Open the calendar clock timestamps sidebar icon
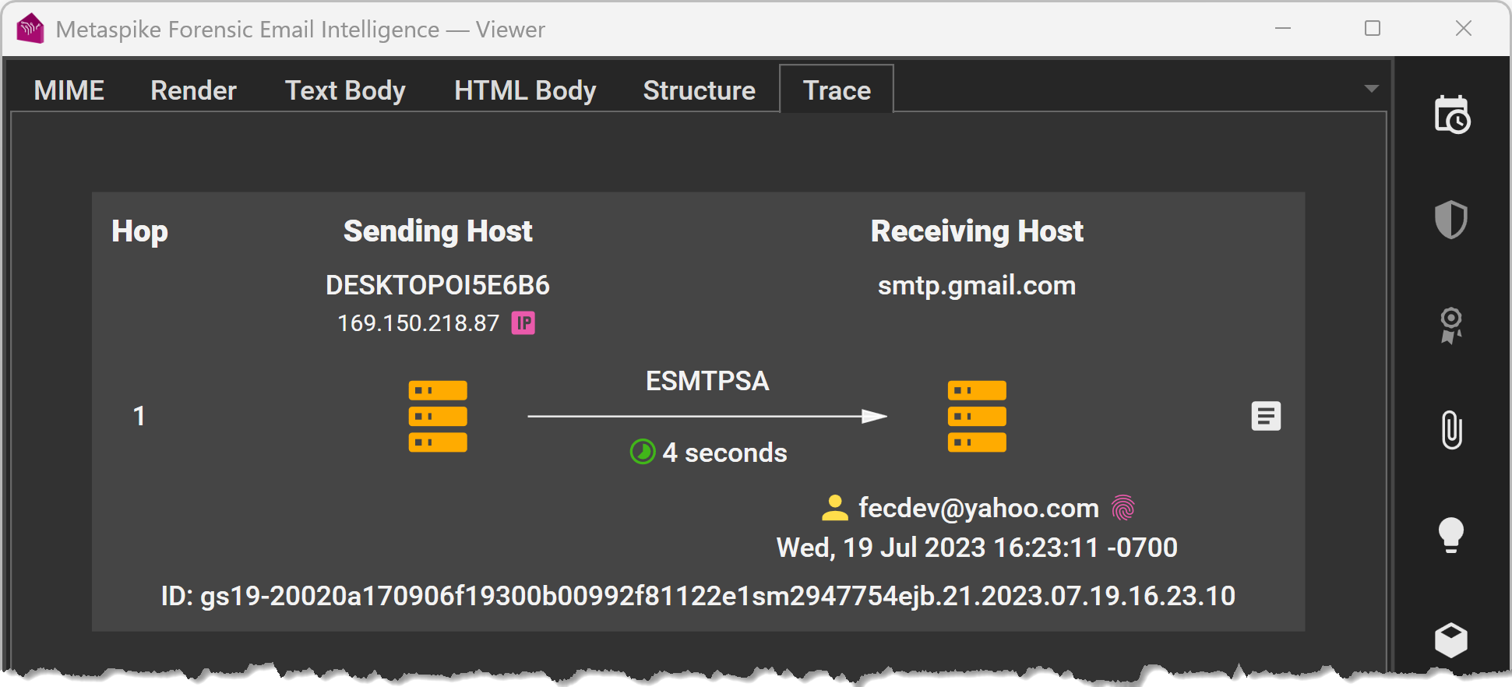 tap(1452, 115)
